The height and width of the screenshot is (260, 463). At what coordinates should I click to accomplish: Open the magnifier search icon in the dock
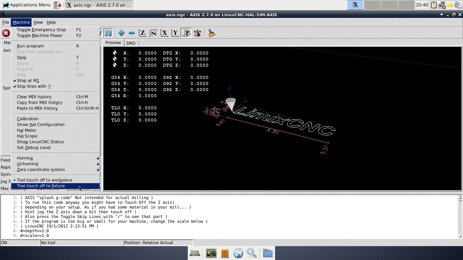[252, 253]
